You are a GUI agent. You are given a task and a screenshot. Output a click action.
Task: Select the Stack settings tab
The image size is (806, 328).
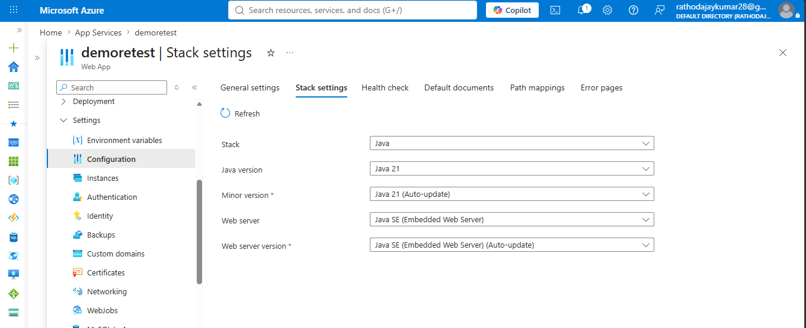(321, 87)
